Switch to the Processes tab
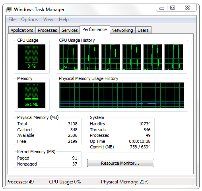The image size is (202, 191). tap(47, 30)
